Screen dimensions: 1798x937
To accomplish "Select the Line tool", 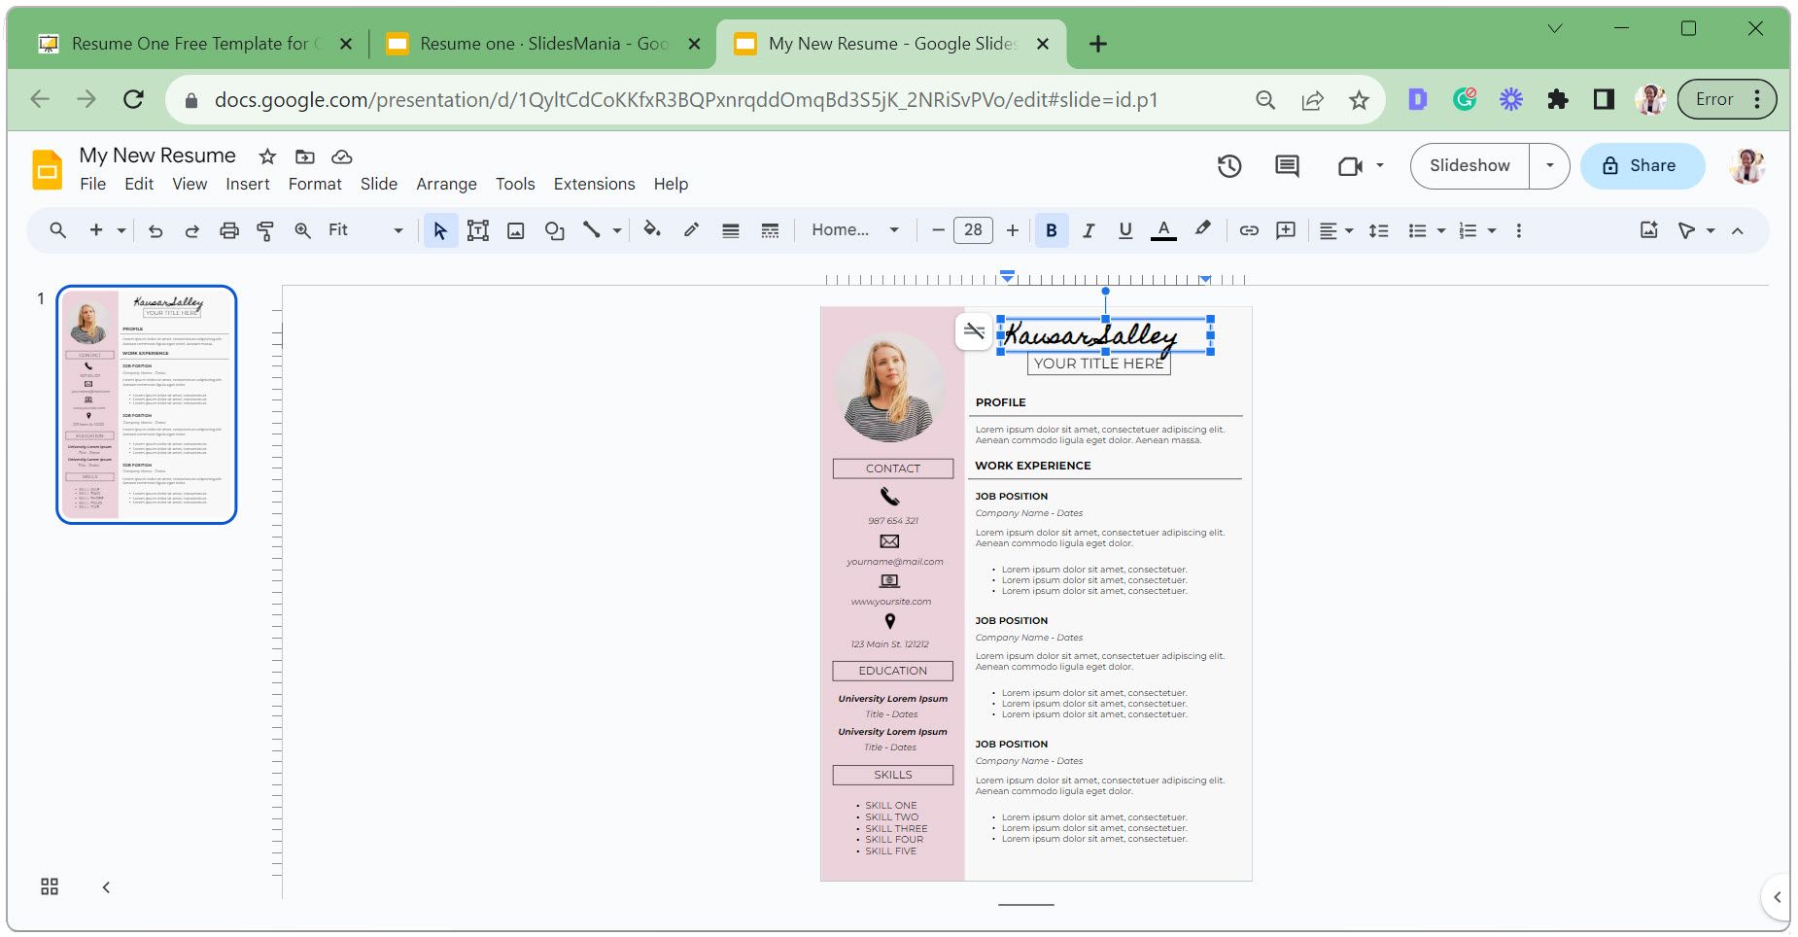I will pyautogui.click(x=591, y=230).
